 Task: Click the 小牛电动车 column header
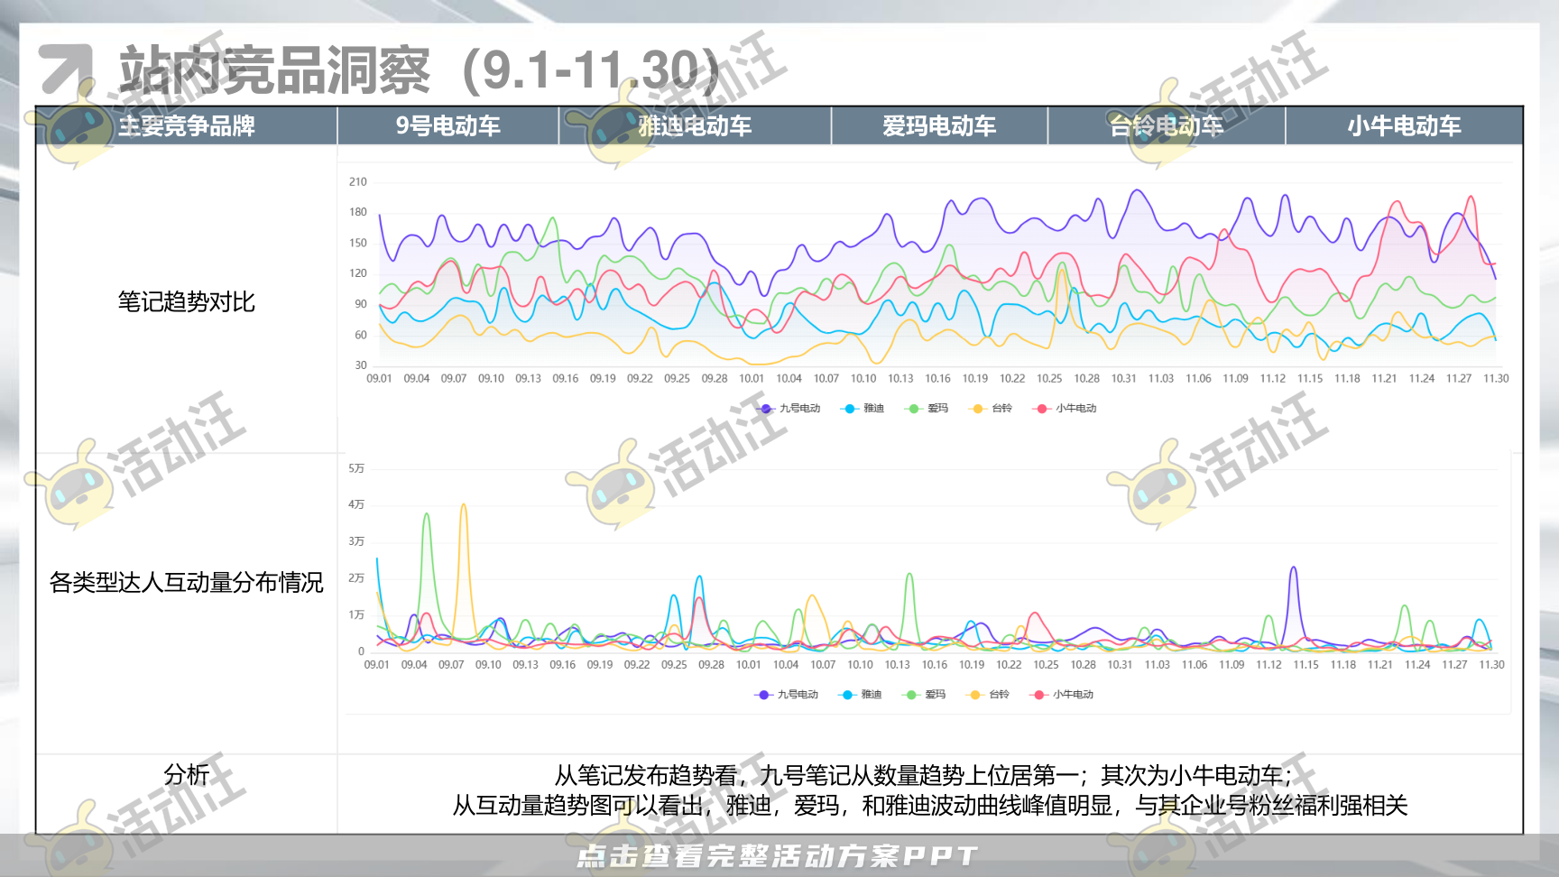[1404, 125]
